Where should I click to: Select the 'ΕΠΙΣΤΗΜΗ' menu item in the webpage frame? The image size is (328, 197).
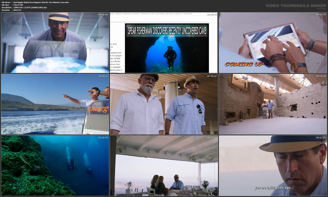click(x=136, y=14)
